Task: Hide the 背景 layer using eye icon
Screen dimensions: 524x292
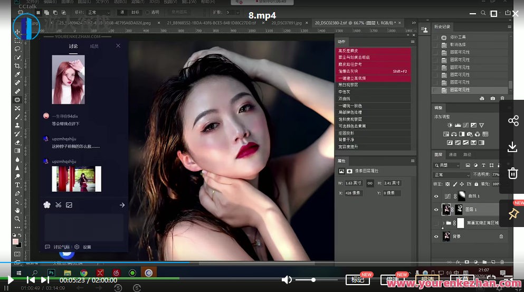Action: coord(436,237)
